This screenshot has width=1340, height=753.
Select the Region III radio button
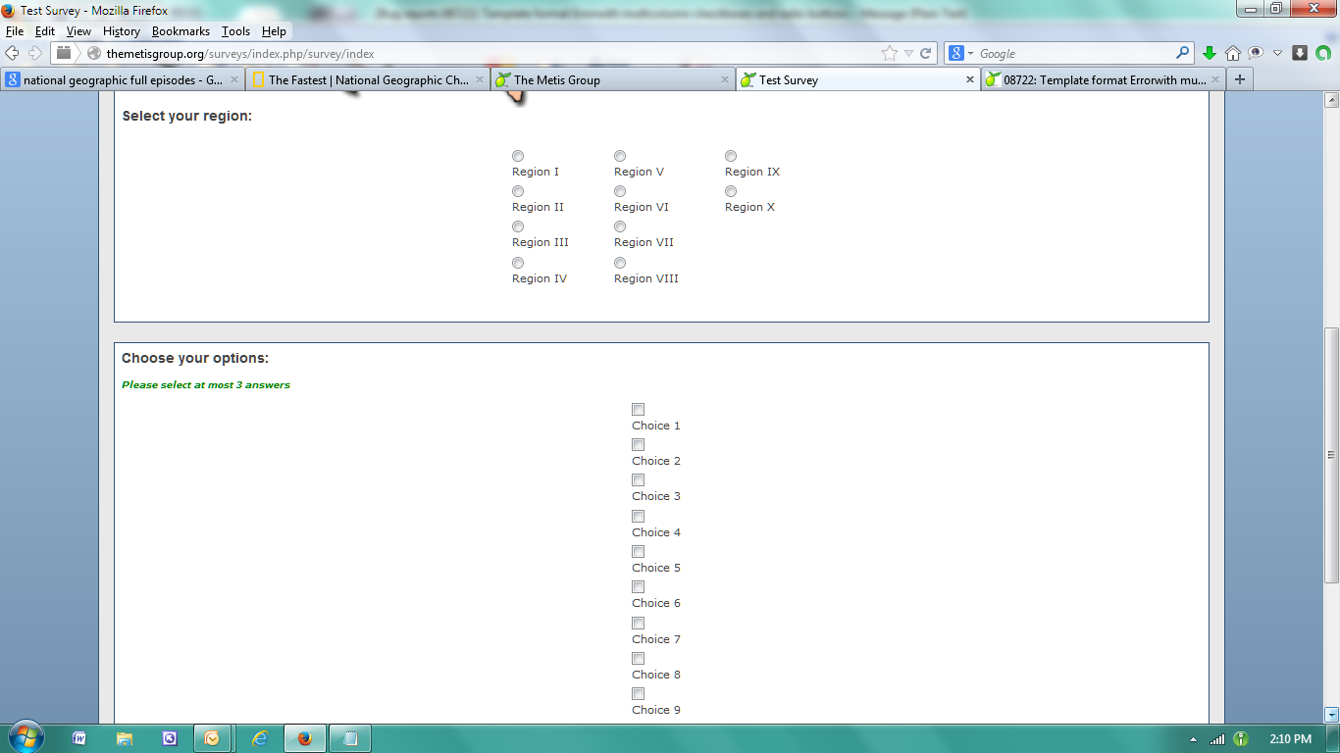[x=518, y=226]
